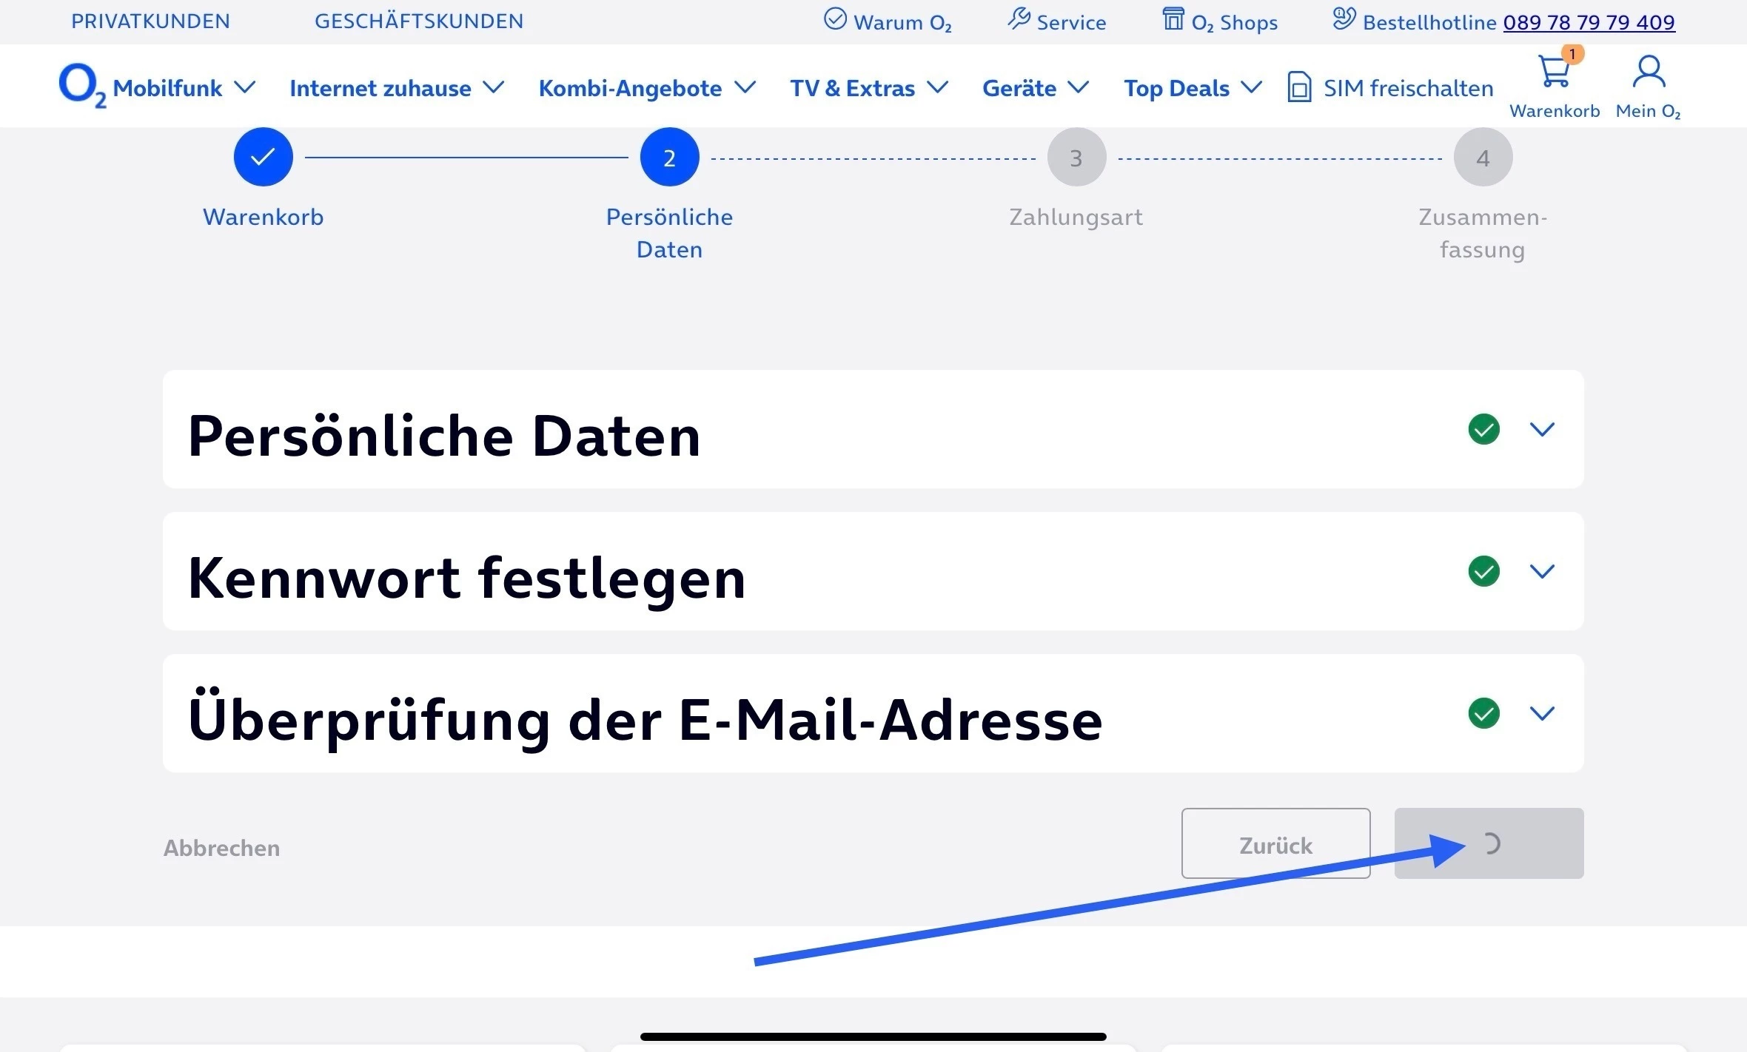
Task: Expand Überprüfung der E-Mail-Adresse chevron
Action: point(1542,713)
